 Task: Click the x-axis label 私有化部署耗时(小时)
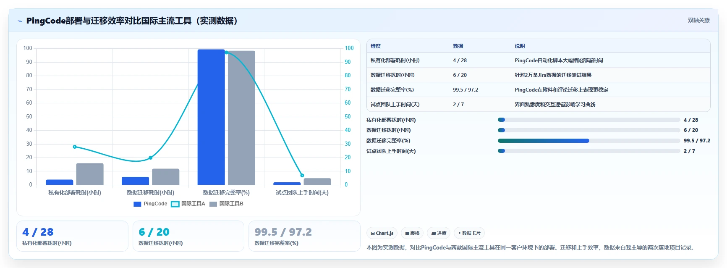[75, 192]
